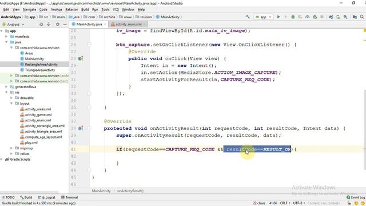
Task: Run the app with the green play icon
Action: pos(279,17)
